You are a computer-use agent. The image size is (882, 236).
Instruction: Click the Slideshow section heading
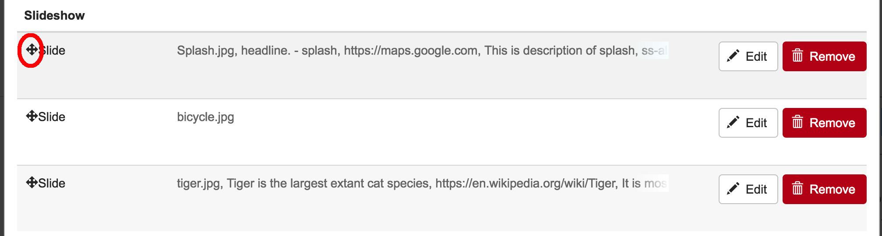coord(54,16)
